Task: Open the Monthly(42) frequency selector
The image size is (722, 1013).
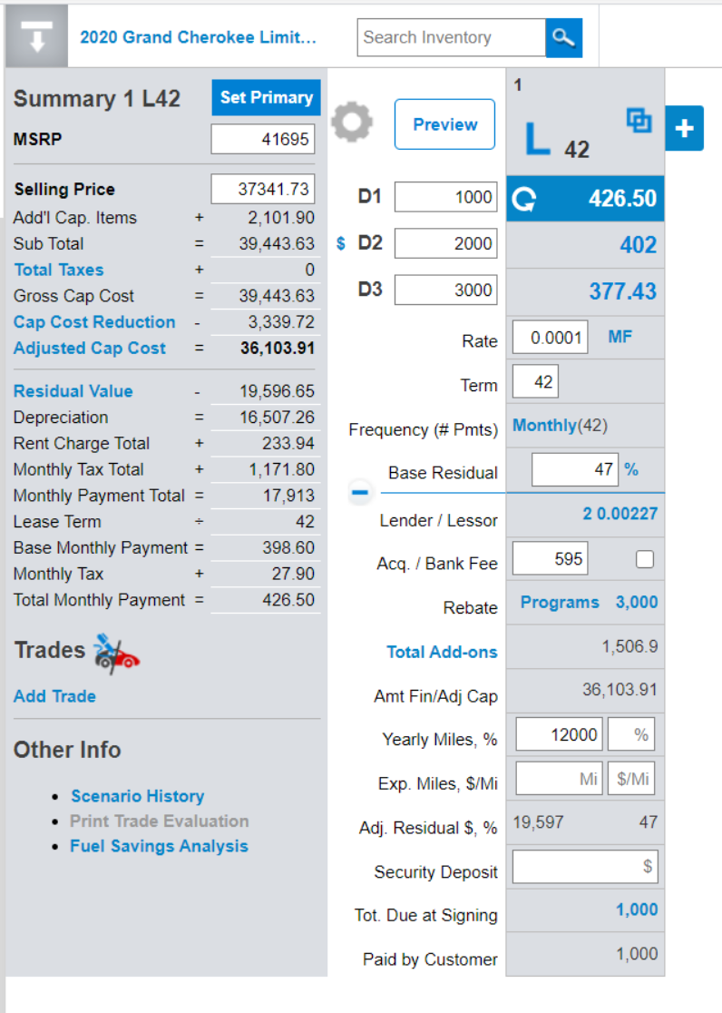Action: [560, 425]
